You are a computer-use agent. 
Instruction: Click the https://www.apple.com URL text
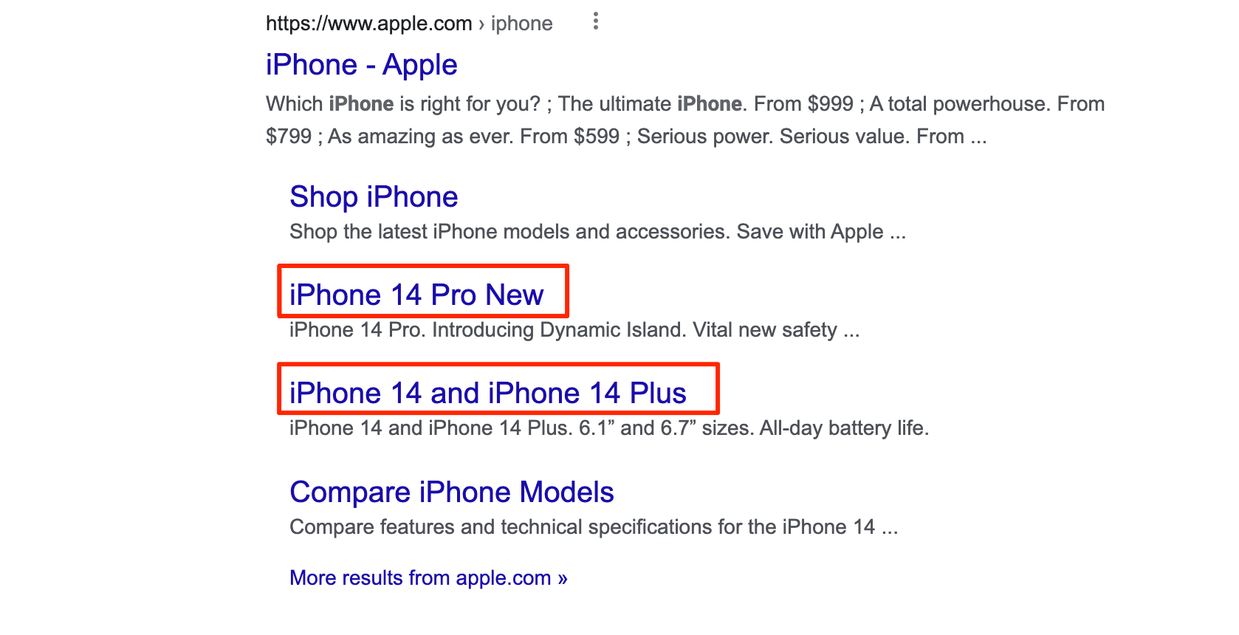pos(368,24)
